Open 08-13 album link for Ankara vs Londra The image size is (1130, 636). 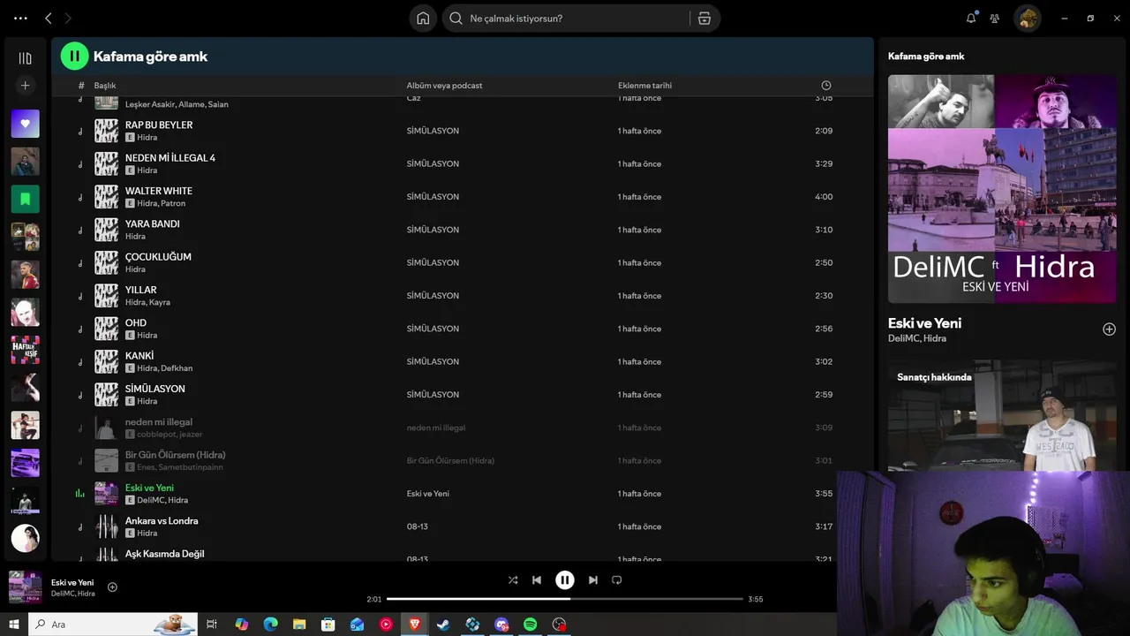click(x=417, y=526)
